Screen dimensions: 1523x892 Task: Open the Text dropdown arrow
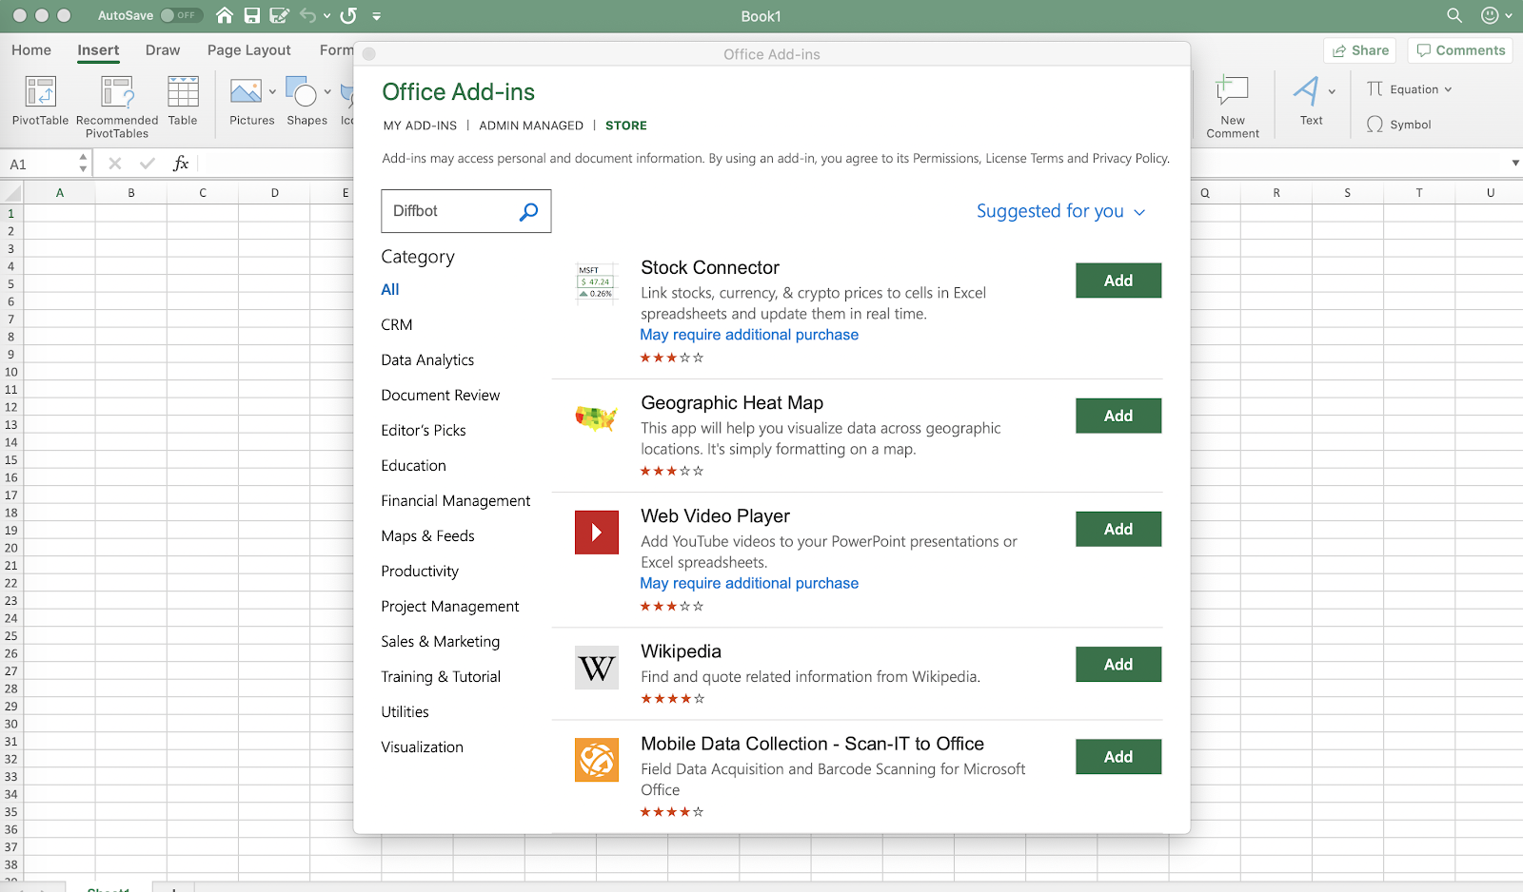pyautogui.click(x=1332, y=92)
